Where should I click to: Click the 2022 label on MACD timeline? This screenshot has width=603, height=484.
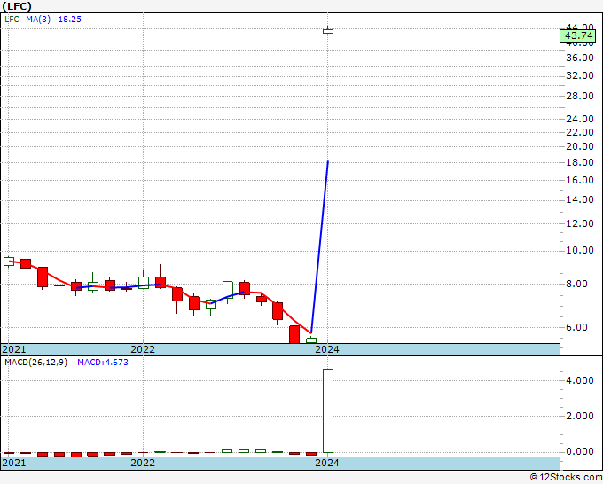pos(143,463)
